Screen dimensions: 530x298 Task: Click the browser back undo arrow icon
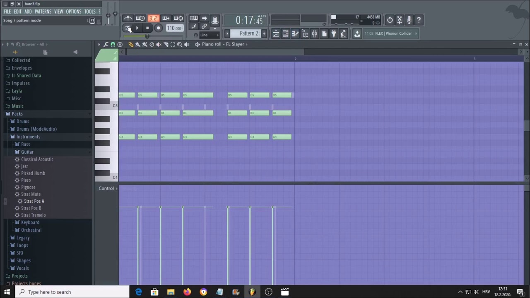coord(12,44)
